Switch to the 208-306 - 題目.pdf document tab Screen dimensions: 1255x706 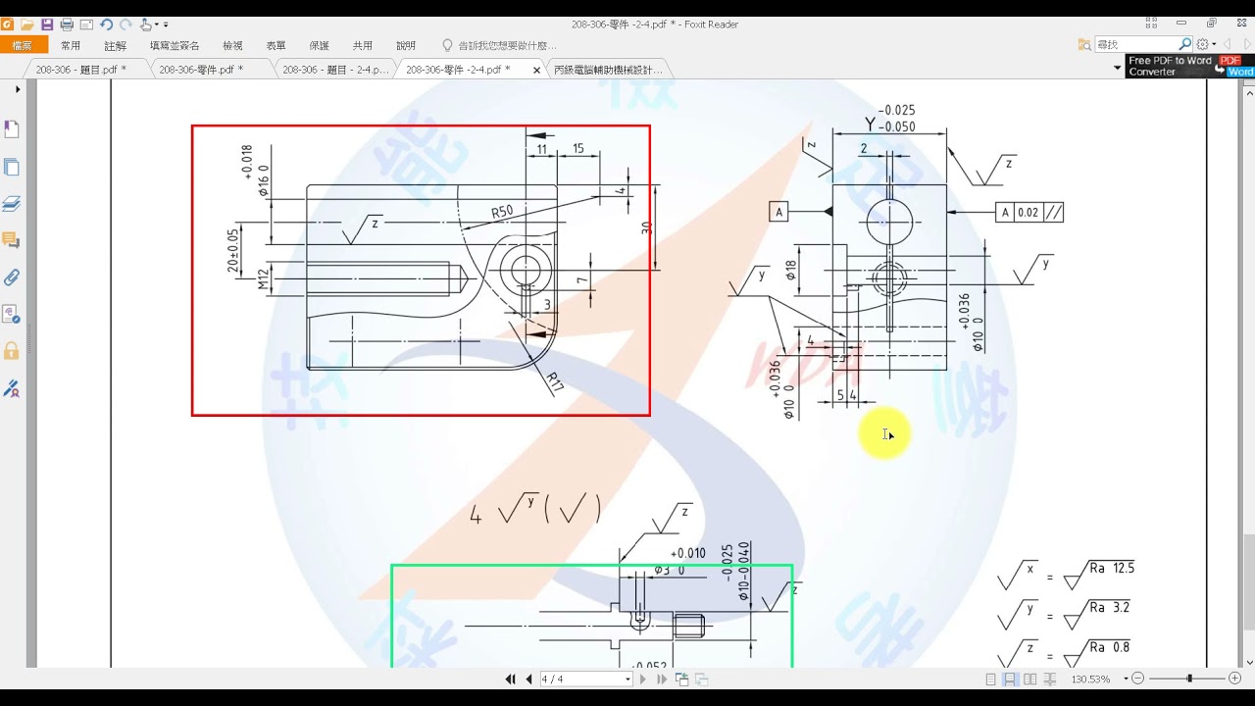[86, 70]
